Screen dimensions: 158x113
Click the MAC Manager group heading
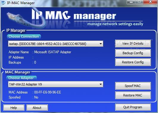tap(18, 72)
